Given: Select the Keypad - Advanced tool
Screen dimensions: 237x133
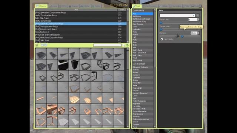Looking at the screenshot, I should click(x=143, y=93).
